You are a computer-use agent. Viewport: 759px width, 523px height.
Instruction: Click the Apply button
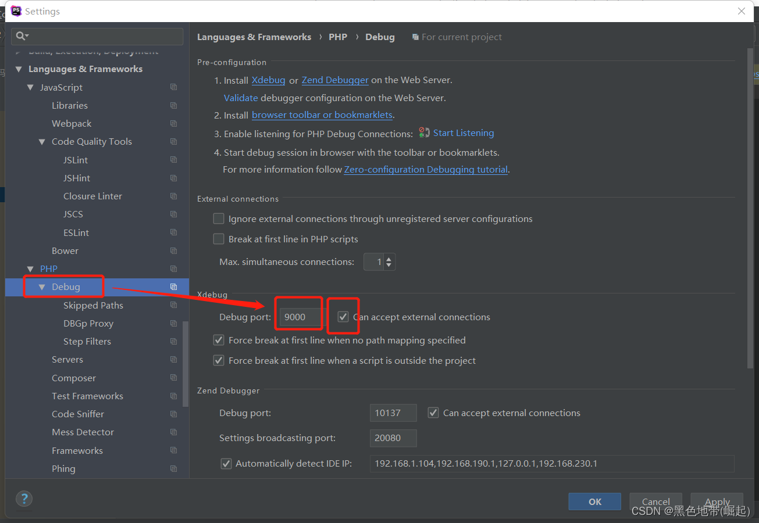pos(717,501)
